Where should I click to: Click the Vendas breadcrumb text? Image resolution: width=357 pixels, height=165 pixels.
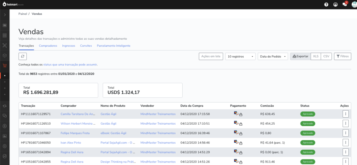coord(37,14)
